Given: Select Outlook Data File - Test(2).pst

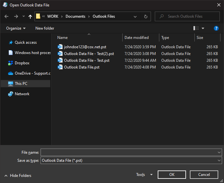Looking at the screenshot, I should pos(89,54).
